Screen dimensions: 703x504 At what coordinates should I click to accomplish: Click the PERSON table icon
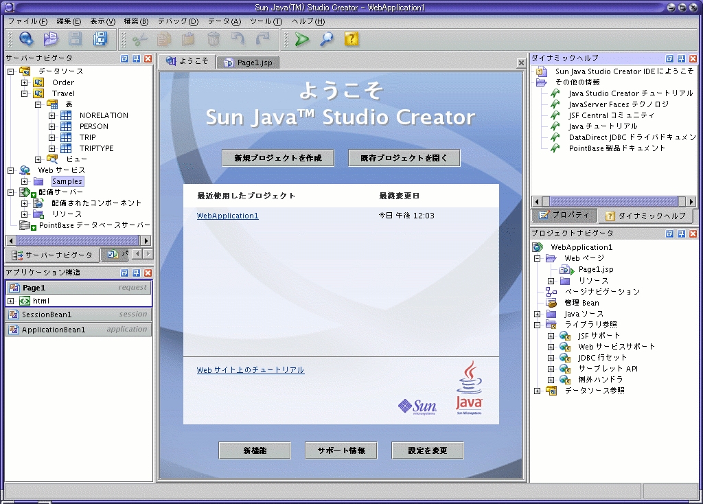point(66,126)
